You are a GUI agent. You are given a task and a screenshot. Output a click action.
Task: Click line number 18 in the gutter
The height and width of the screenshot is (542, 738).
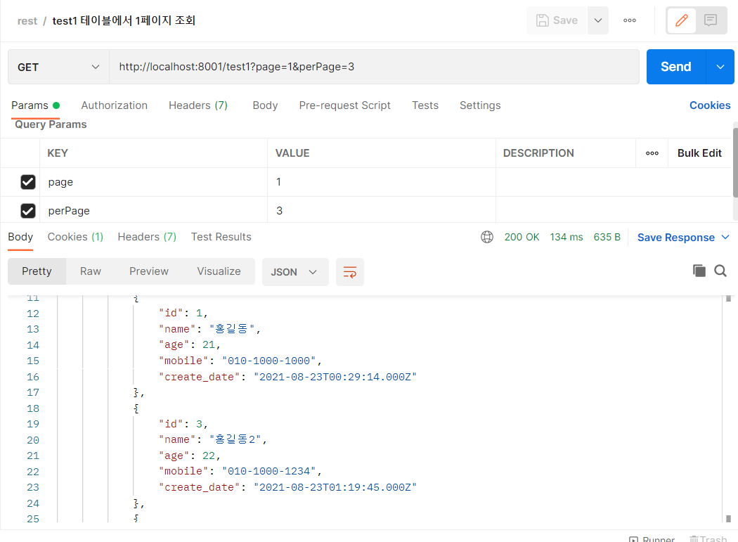pos(33,408)
